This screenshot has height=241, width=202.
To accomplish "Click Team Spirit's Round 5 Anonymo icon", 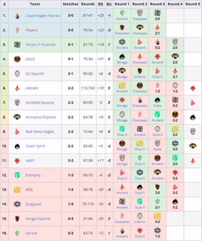I will (x=193, y=146).
